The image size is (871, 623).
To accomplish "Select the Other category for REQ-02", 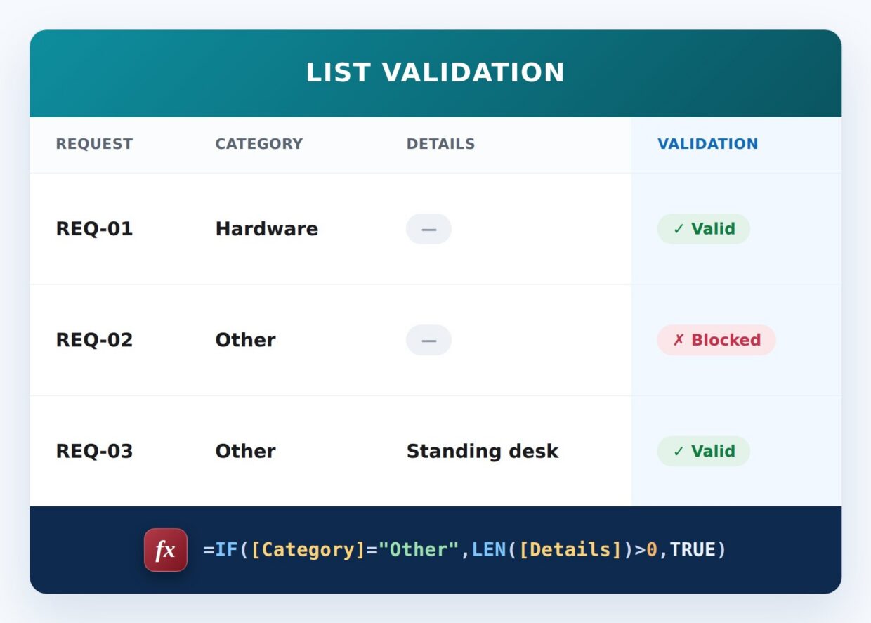I will [x=245, y=340].
